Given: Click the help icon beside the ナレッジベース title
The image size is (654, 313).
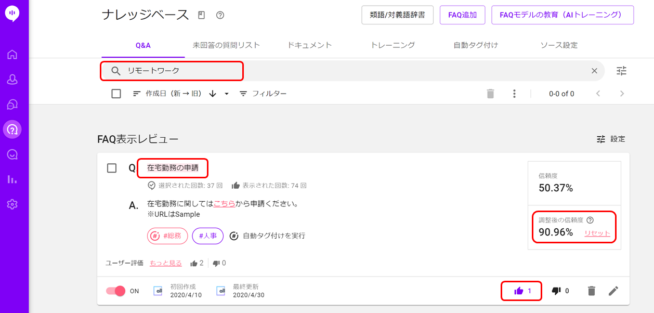Looking at the screenshot, I should (x=220, y=15).
